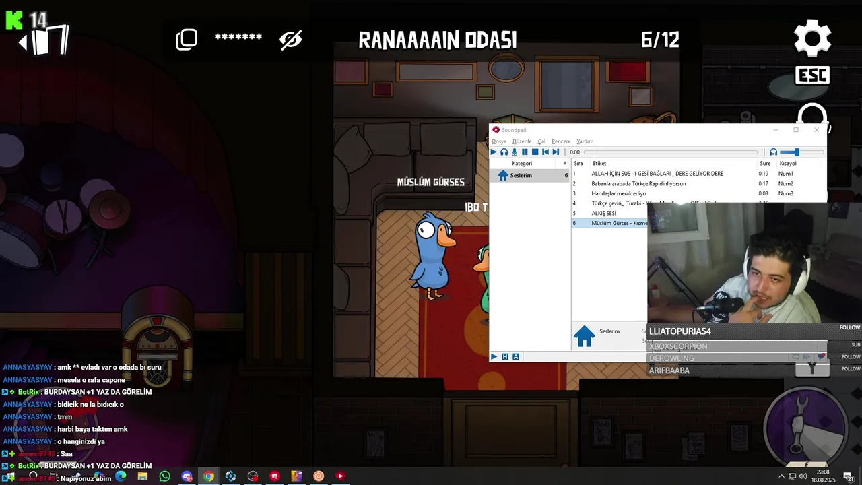862x485 pixels.
Task: Click the microphone icon in Soundpad toolbar
Action: click(x=515, y=152)
